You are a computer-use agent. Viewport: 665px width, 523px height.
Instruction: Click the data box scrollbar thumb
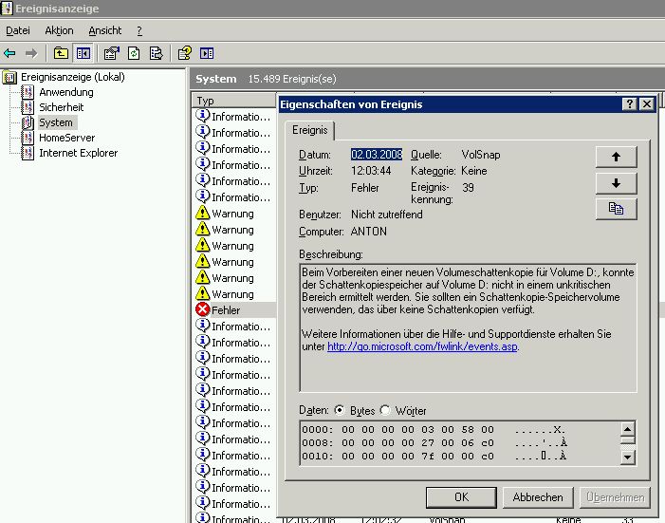coord(628,439)
